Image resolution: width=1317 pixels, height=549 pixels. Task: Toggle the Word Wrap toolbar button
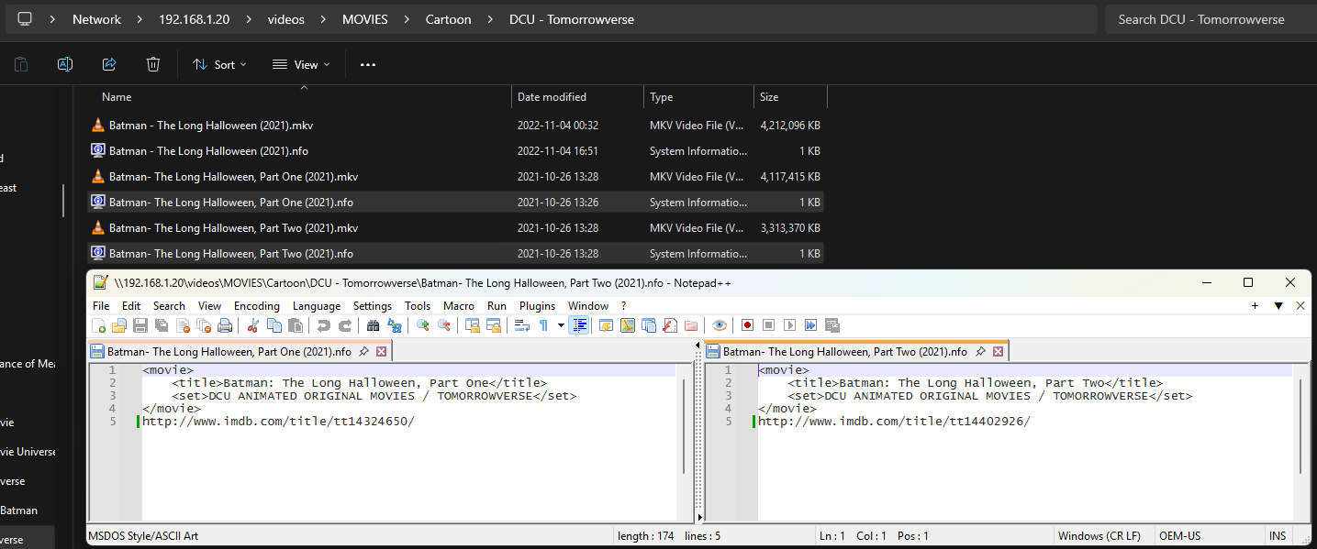pyautogui.click(x=521, y=325)
